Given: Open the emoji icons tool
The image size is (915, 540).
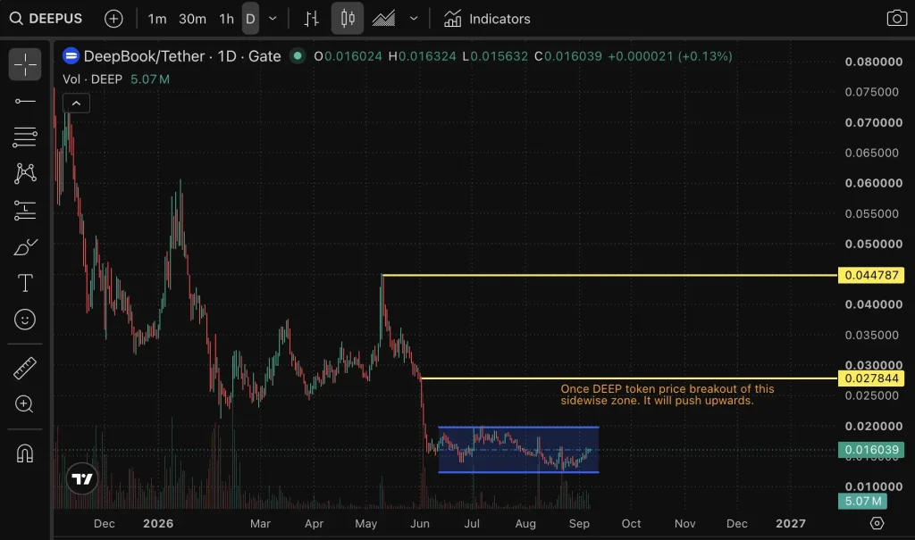Looking at the screenshot, I should [x=25, y=320].
